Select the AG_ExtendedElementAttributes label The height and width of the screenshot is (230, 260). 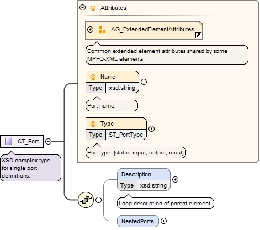tap(152, 29)
